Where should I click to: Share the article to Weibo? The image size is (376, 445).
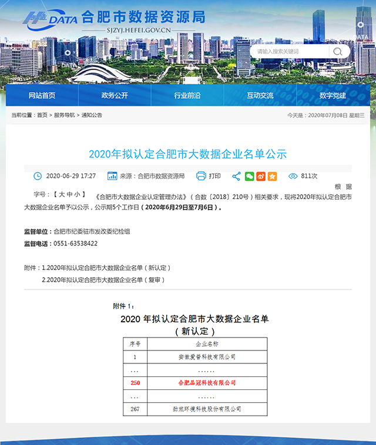pyautogui.click(x=261, y=176)
